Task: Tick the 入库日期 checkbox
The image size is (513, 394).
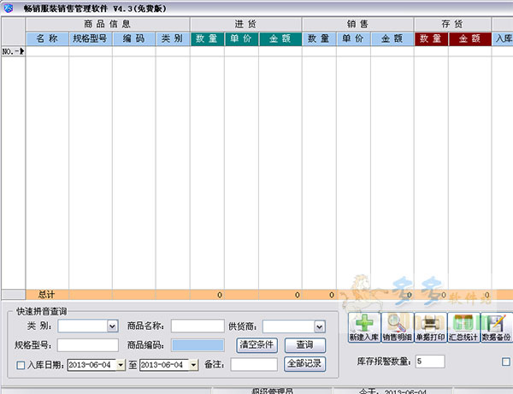Action: tap(21, 365)
